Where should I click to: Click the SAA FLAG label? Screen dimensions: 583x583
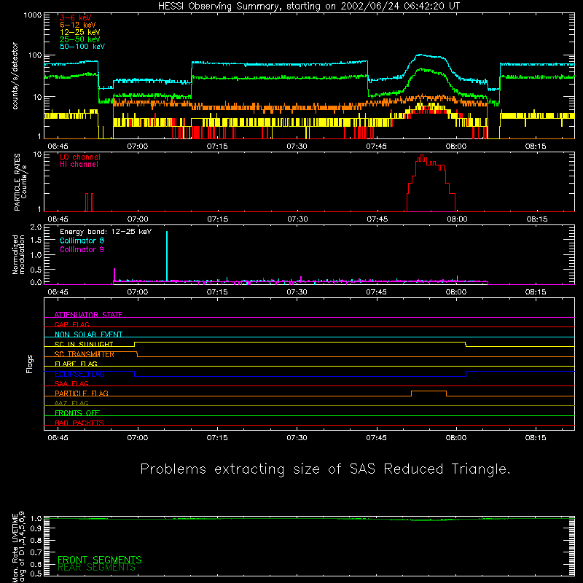(x=71, y=383)
